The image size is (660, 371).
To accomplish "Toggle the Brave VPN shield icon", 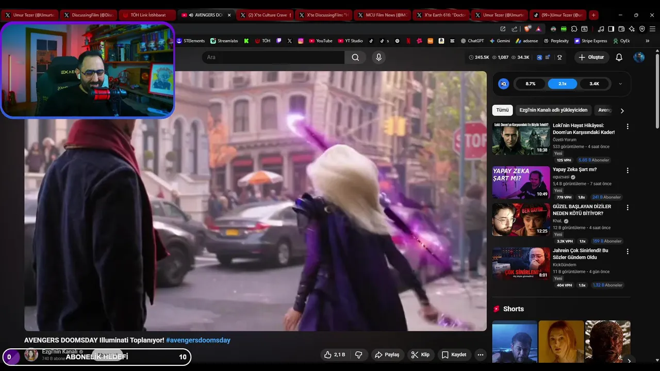I will click(x=642, y=29).
